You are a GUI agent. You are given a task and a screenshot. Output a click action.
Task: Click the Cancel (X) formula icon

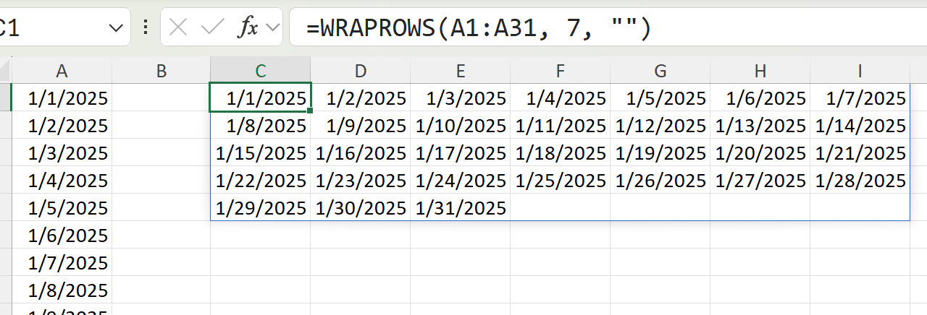pos(177,28)
